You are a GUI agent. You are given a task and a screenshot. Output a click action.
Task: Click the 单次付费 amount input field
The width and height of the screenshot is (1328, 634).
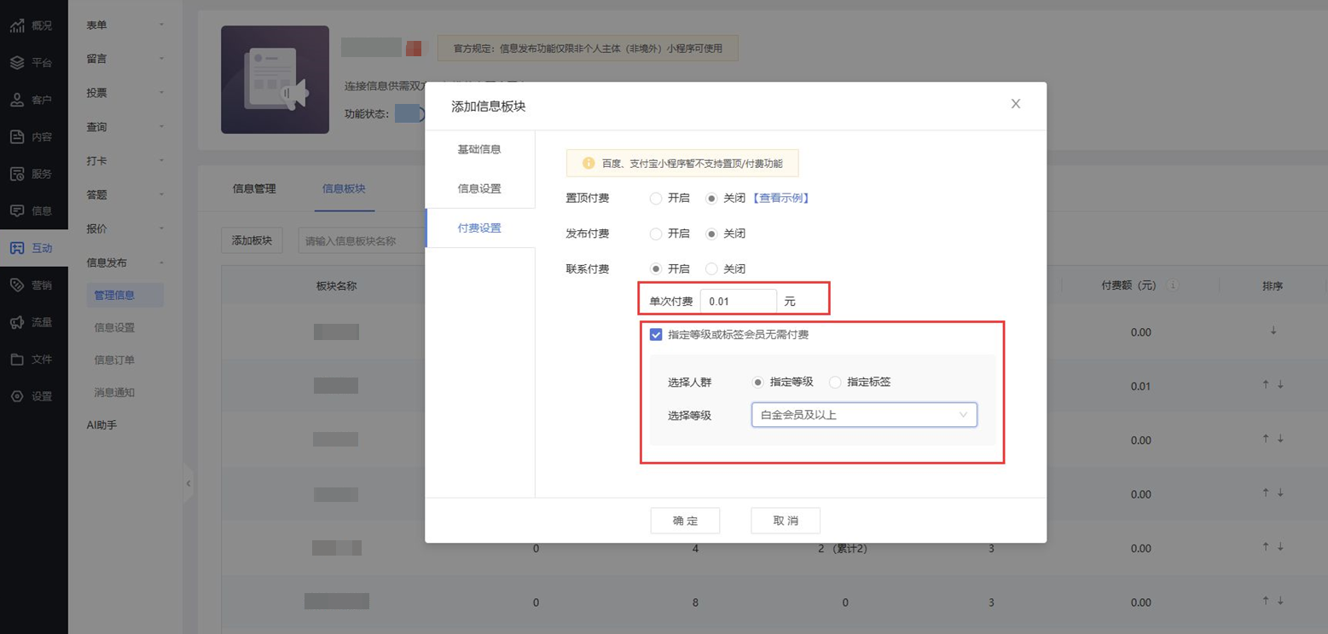738,302
